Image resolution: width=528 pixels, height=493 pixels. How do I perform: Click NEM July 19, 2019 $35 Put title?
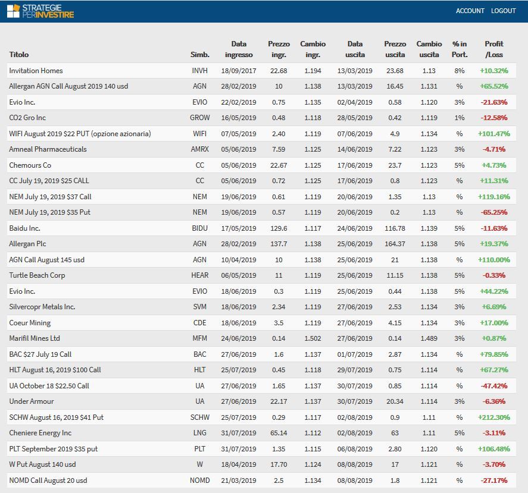click(x=50, y=212)
